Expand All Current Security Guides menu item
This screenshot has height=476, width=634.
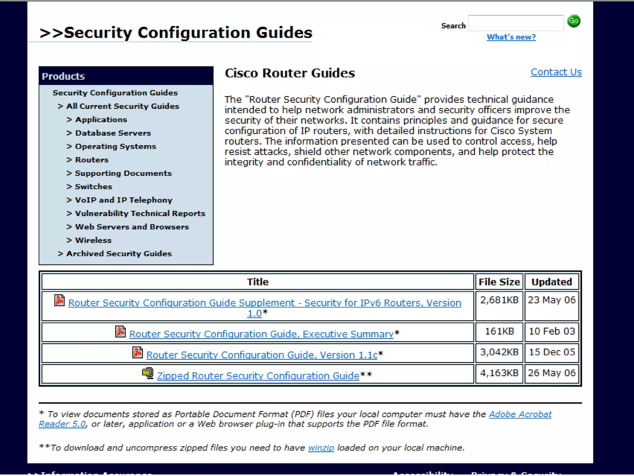point(123,106)
